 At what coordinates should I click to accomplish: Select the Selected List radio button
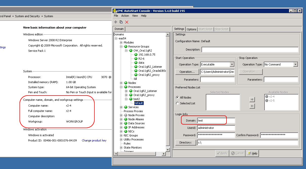point(177,103)
